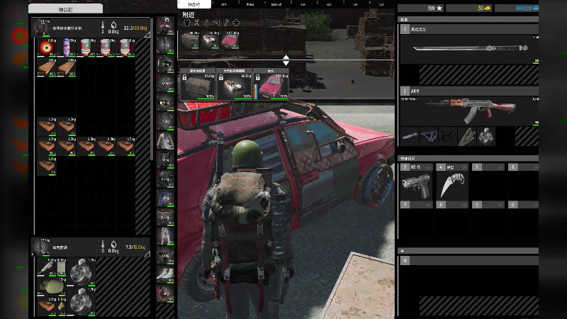Image resolution: width=567 pixels, height=319 pixels.
Task: Open the wreck pile thumbnail in nearby list
Action: (210, 40)
